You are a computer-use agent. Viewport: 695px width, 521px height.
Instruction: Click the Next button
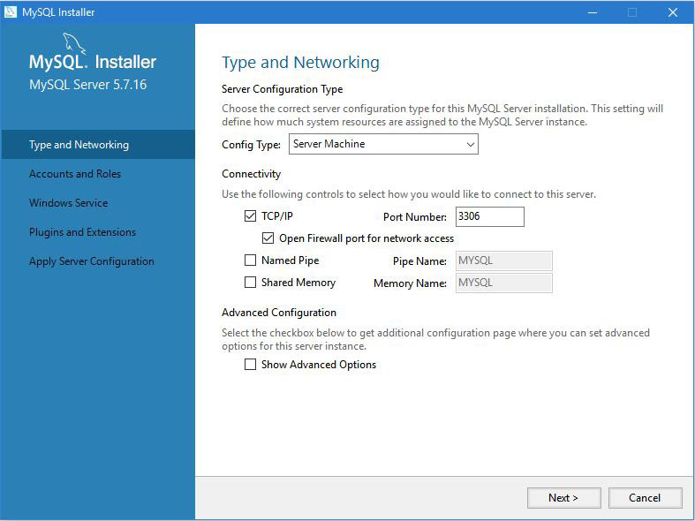(563, 498)
